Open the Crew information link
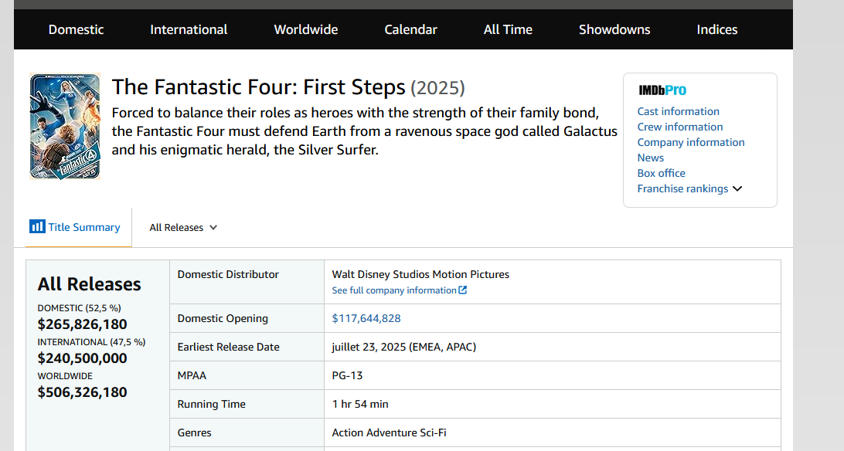 [x=680, y=127]
